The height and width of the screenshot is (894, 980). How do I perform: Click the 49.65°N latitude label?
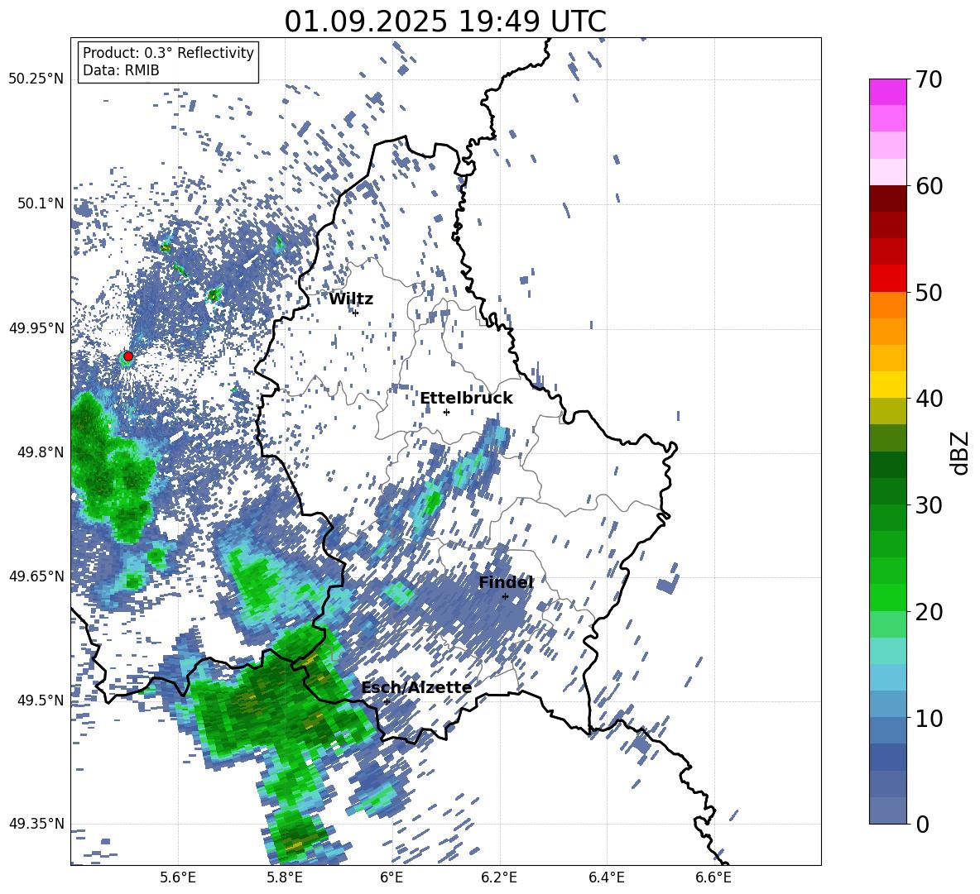(x=36, y=576)
